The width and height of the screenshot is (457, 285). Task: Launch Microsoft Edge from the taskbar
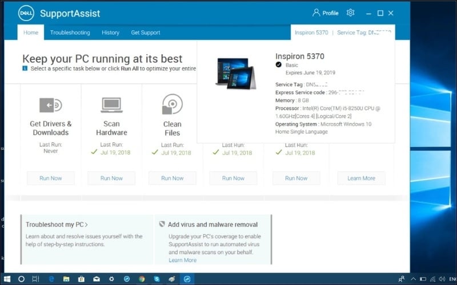[51, 279]
